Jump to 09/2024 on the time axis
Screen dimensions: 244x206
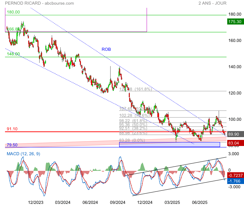click(117, 202)
